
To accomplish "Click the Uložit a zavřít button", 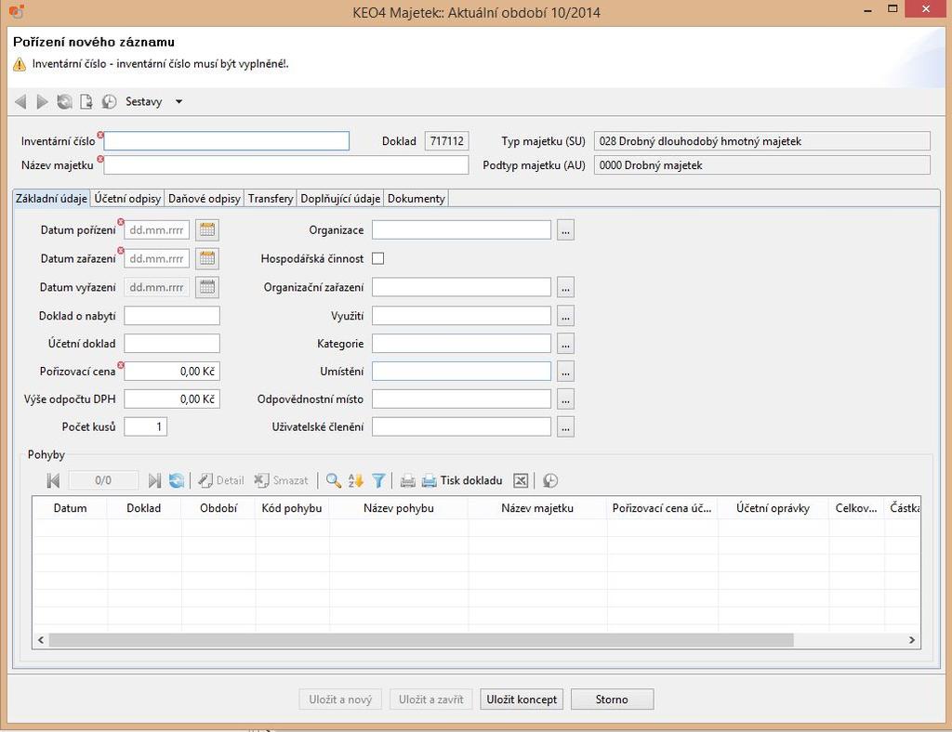I will tap(431, 699).
